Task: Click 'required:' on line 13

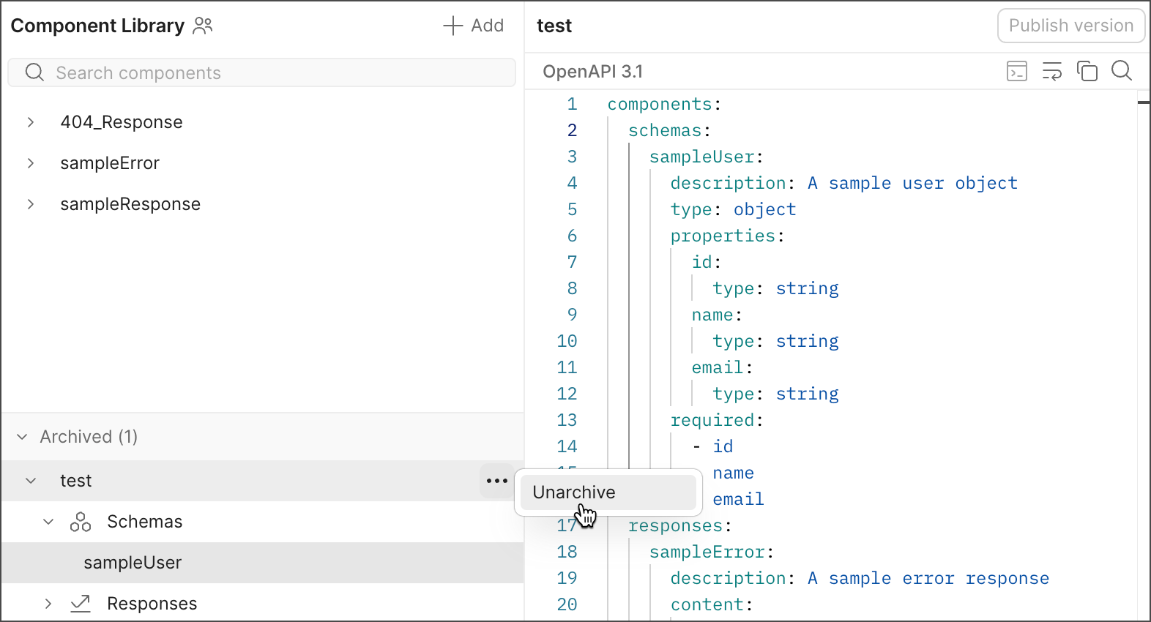Action: tap(717, 420)
